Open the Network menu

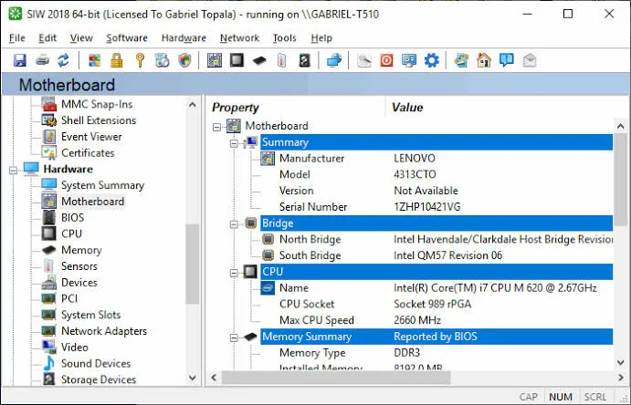(239, 37)
